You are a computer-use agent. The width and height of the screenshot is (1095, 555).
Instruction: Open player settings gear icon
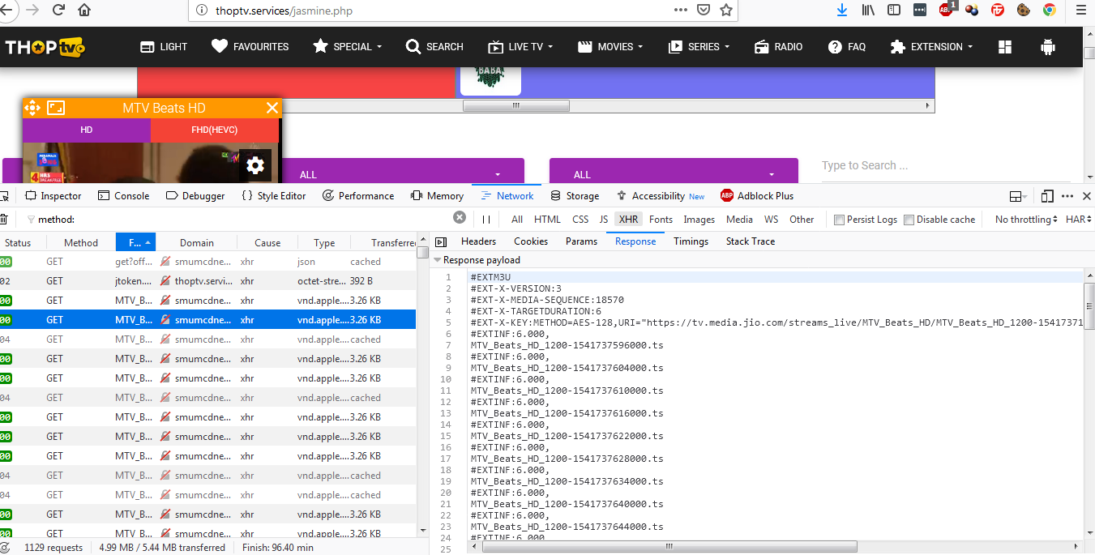click(x=255, y=166)
